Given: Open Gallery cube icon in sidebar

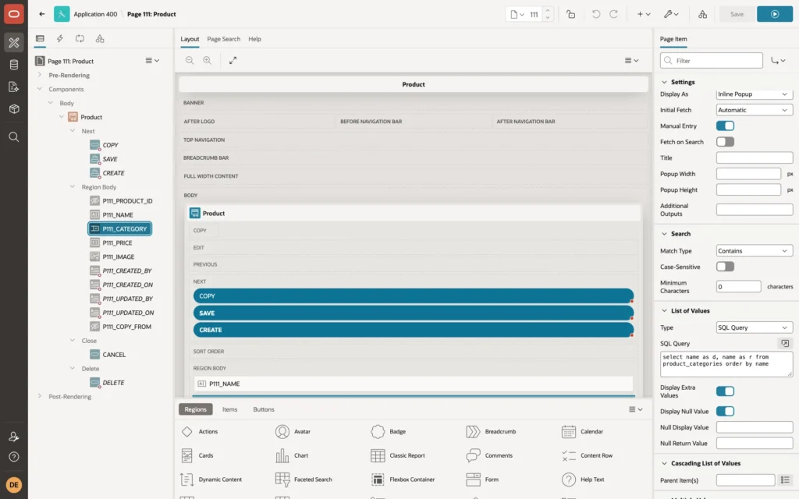Looking at the screenshot, I should coord(14,108).
